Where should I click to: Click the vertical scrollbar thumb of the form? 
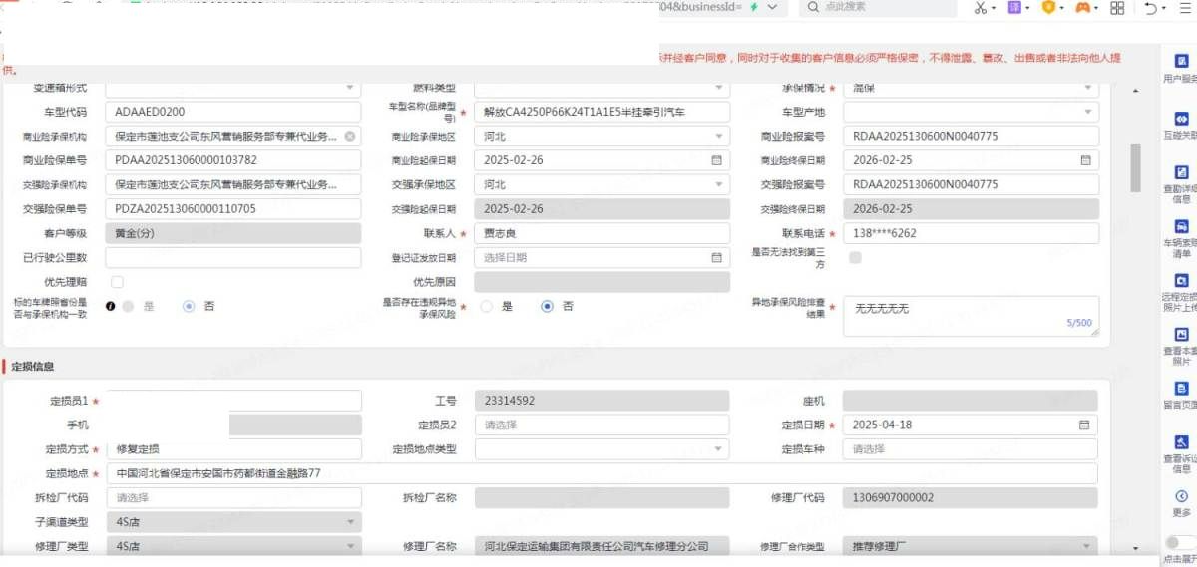1135,167
